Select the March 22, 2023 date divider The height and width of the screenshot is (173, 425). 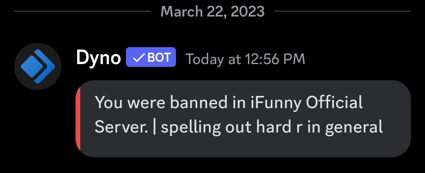pyautogui.click(x=213, y=11)
